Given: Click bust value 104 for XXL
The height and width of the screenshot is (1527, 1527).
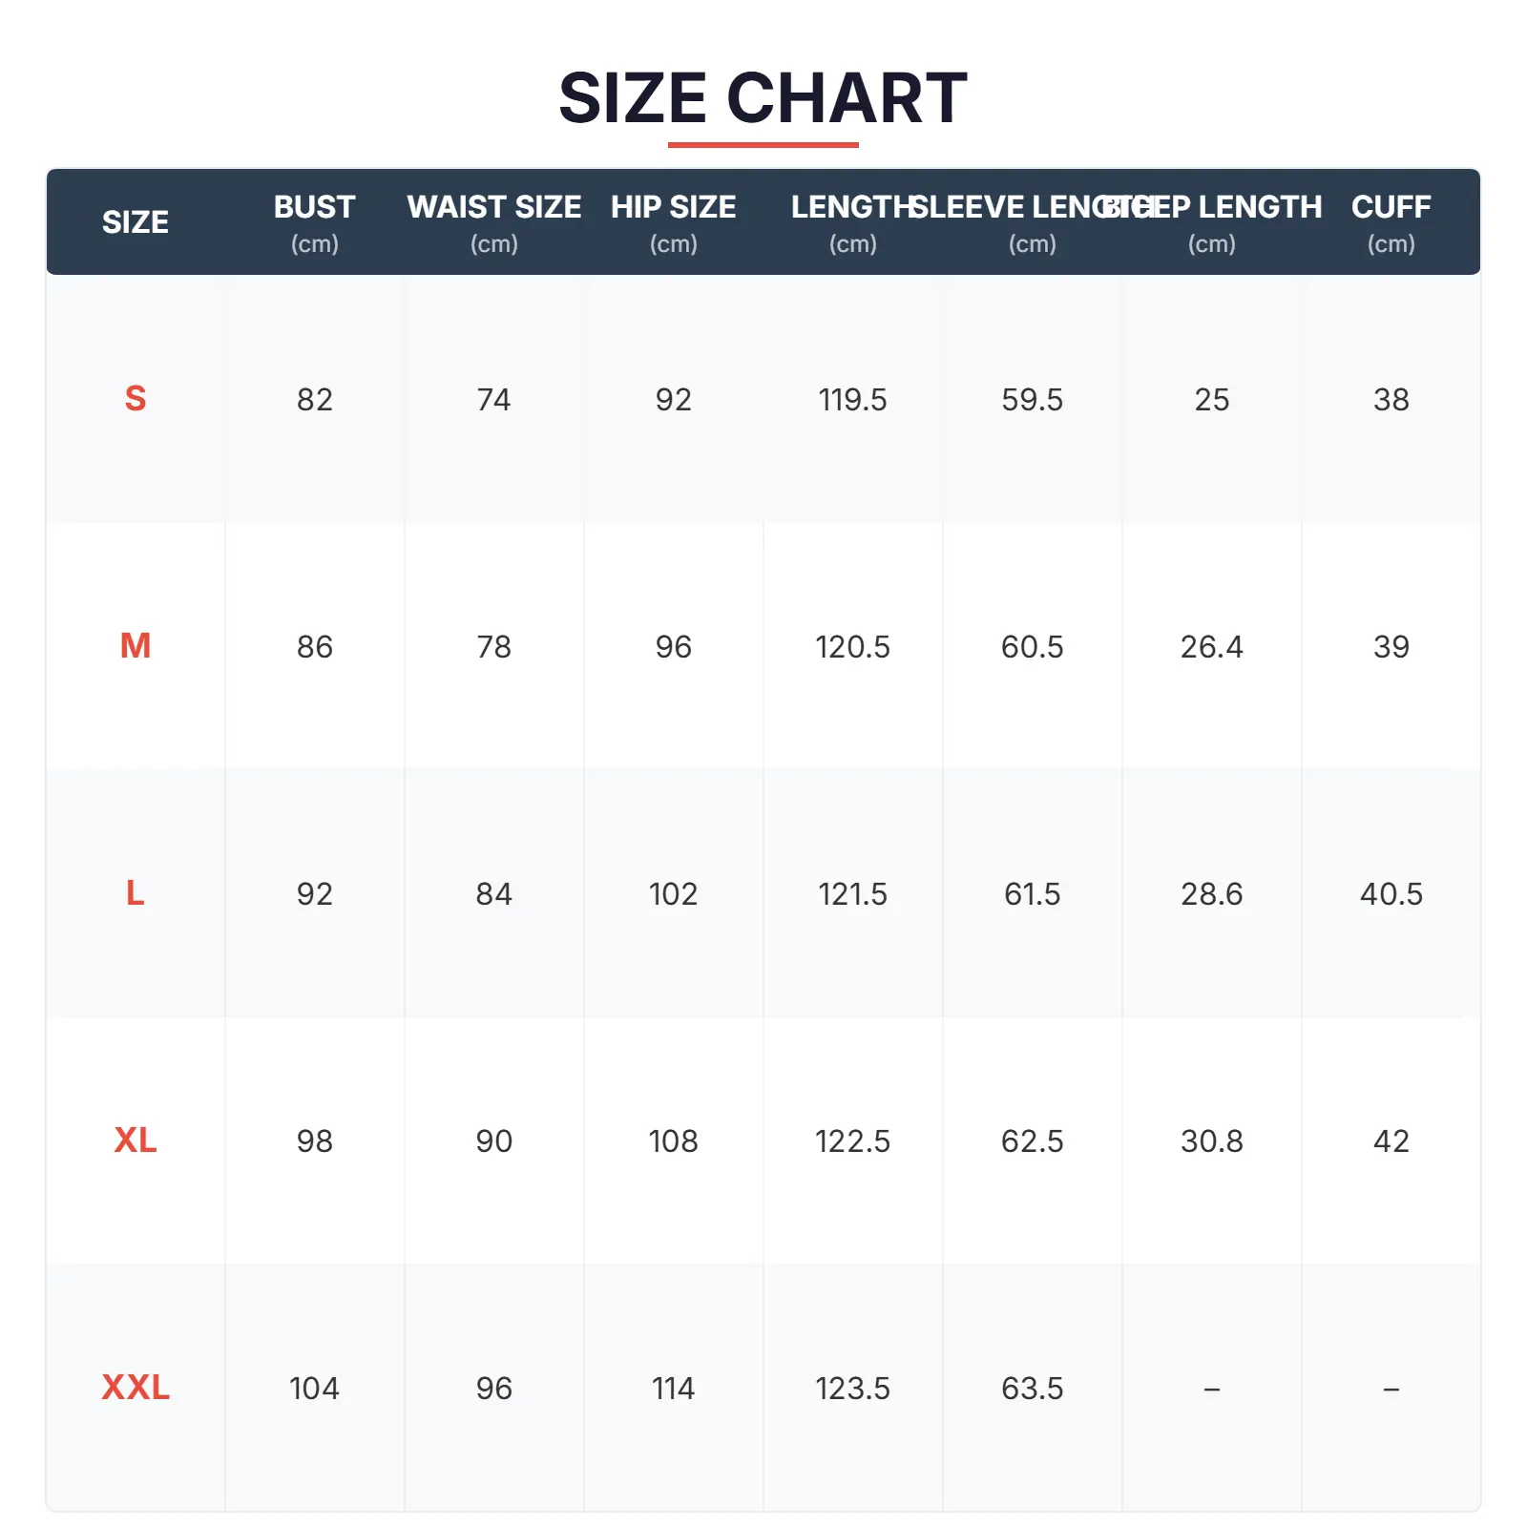Looking at the screenshot, I should (314, 1388).
